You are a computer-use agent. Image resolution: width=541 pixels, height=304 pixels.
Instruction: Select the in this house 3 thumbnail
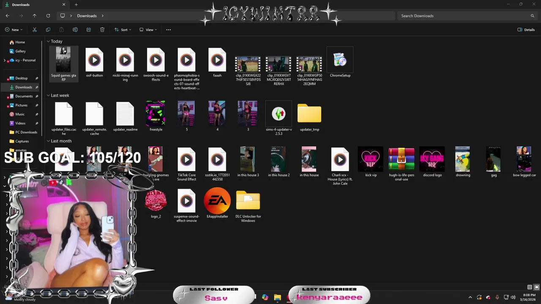(248, 162)
